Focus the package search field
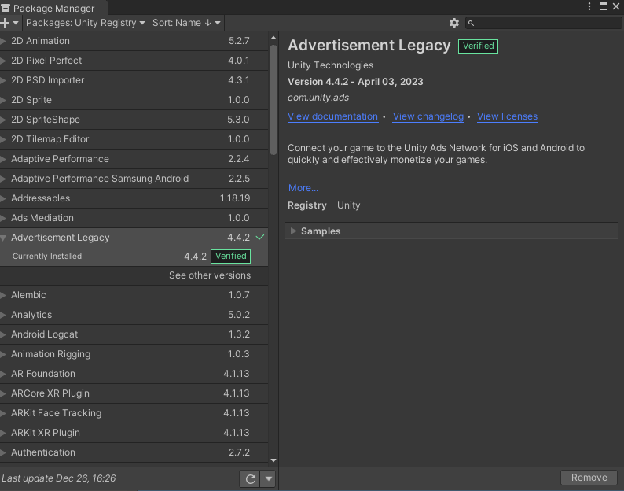 click(543, 23)
